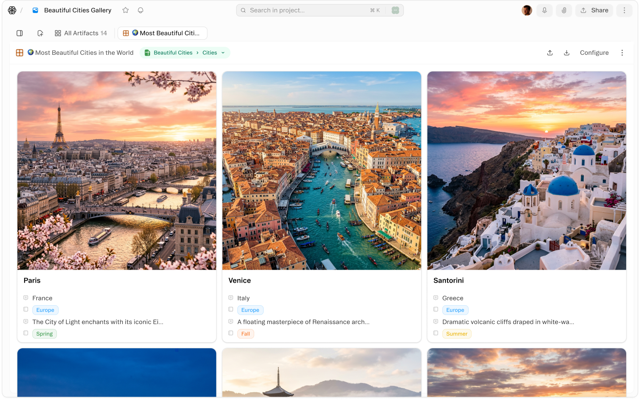Click the Share button
Viewport: 640px width, 401px height.
tap(594, 10)
